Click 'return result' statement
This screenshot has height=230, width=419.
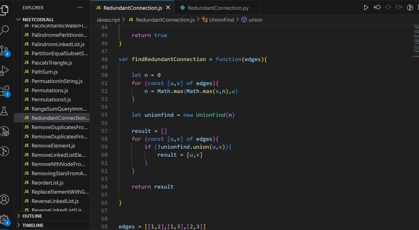click(x=153, y=187)
